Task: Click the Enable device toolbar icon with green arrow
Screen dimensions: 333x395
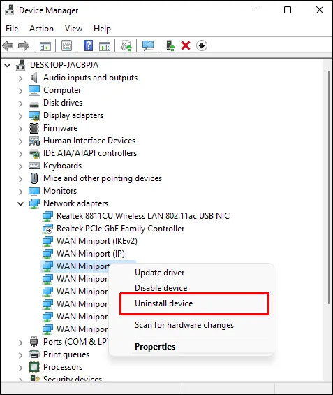Action: tap(170, 46)
